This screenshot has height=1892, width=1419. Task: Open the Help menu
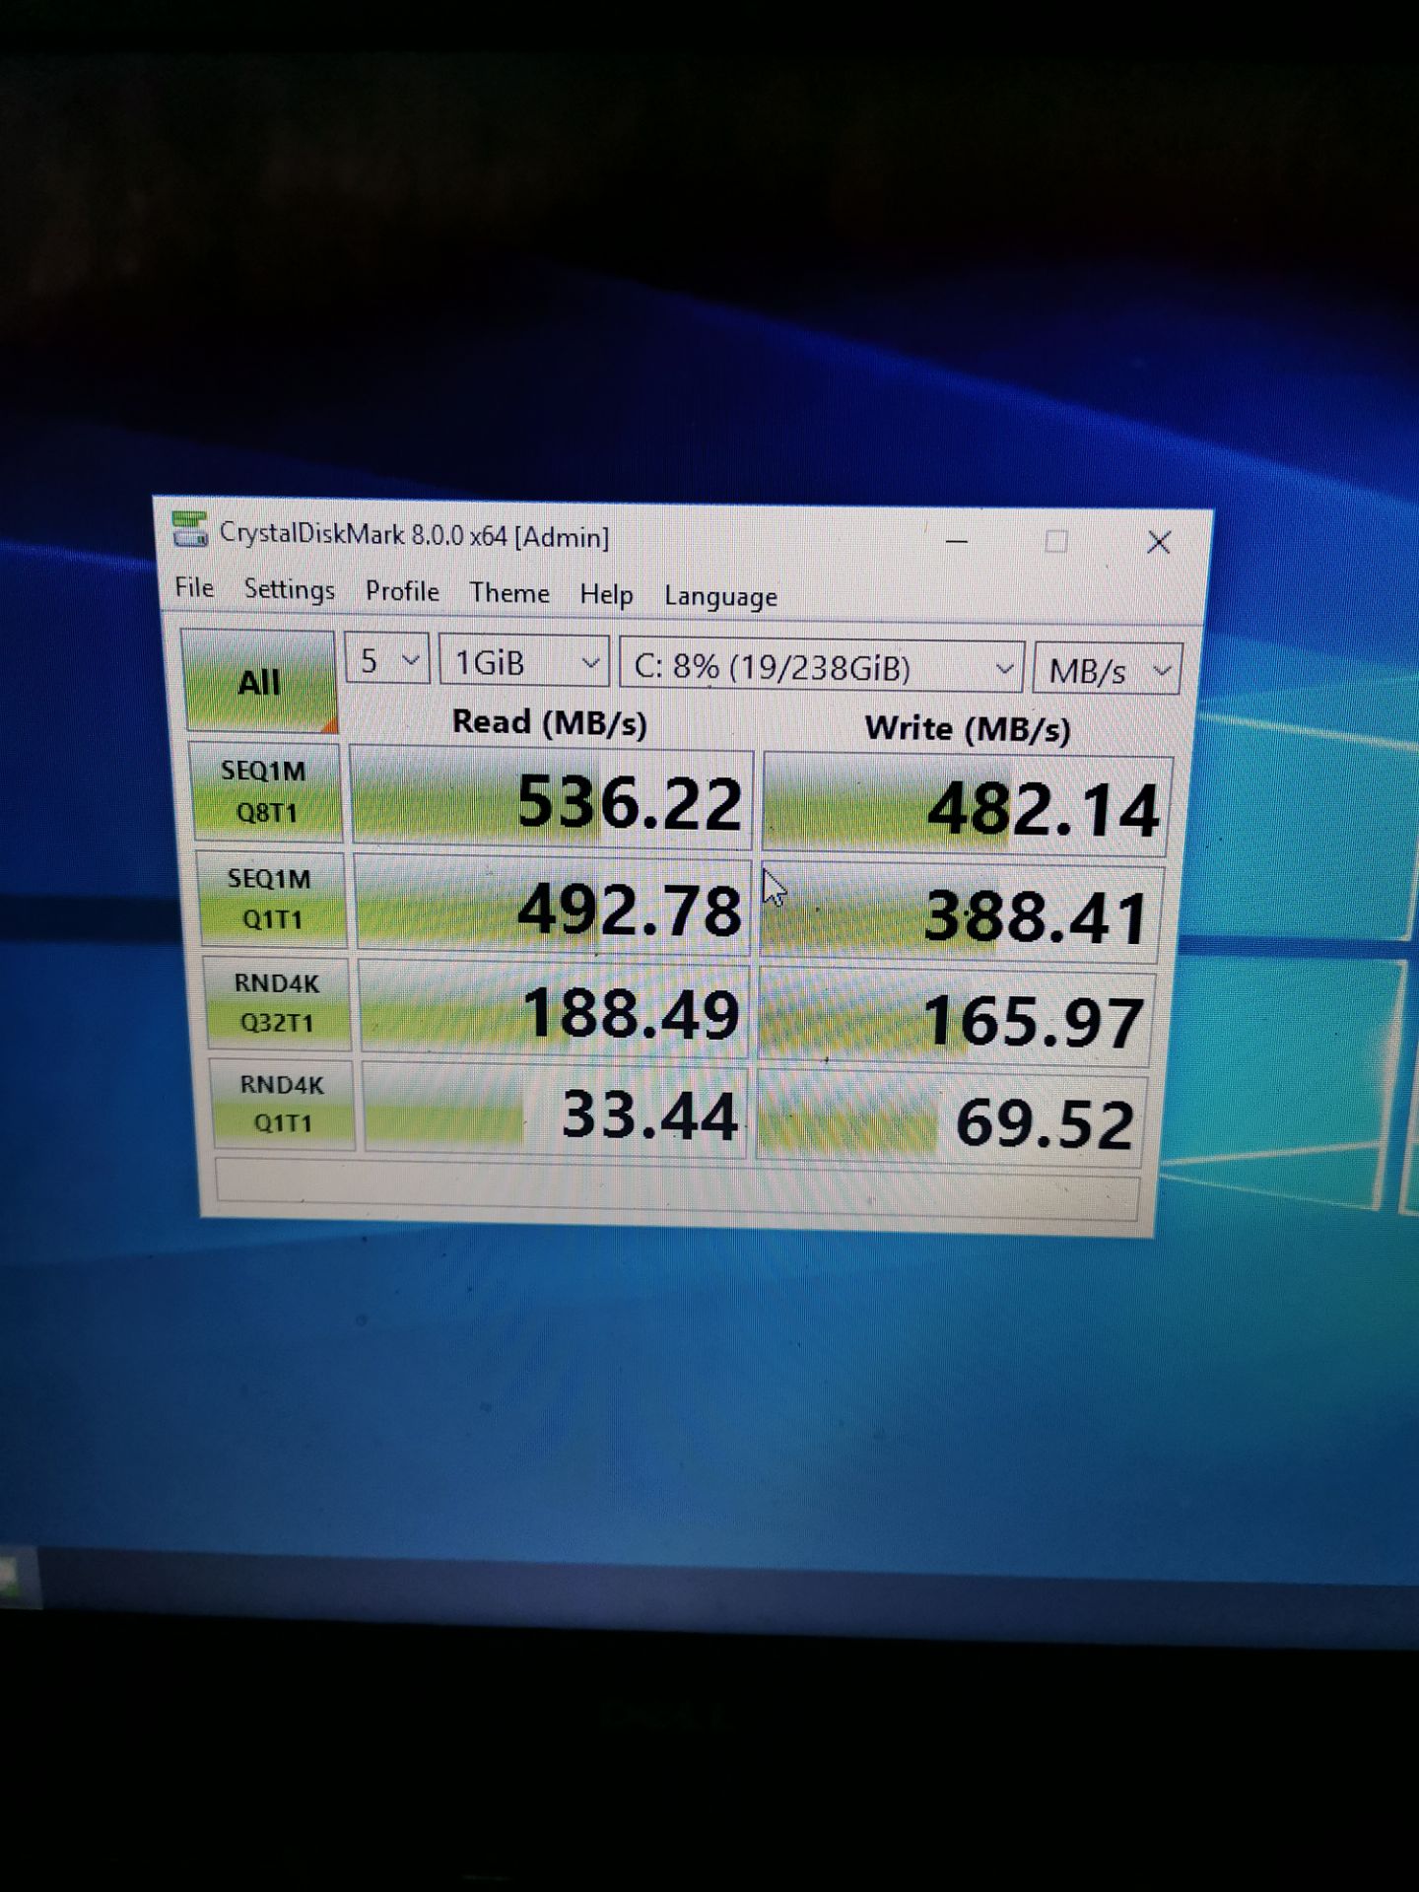pos(606,595)
